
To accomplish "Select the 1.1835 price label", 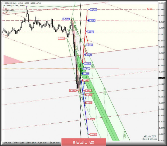I will [86, 74].
